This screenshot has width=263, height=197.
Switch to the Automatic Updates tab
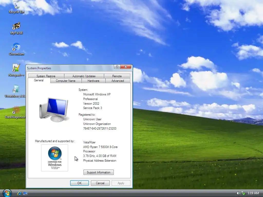(84, 76)
